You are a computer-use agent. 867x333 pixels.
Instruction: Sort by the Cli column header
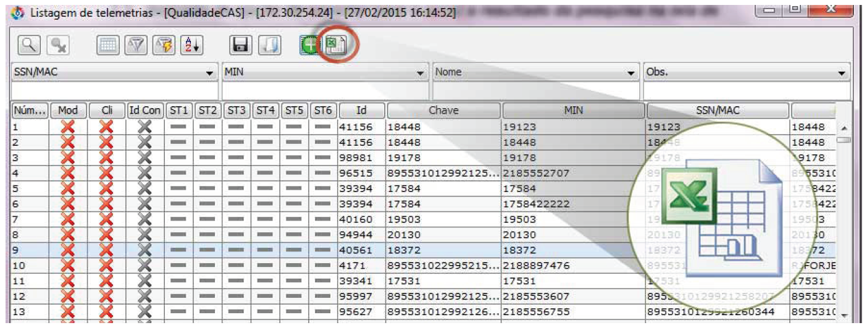106,111
